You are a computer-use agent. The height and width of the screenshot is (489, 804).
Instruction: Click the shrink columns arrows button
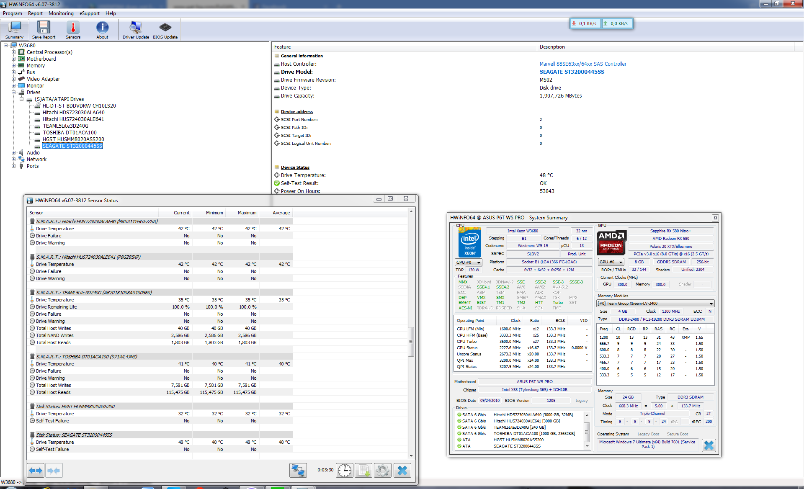(x=54, y=471)
